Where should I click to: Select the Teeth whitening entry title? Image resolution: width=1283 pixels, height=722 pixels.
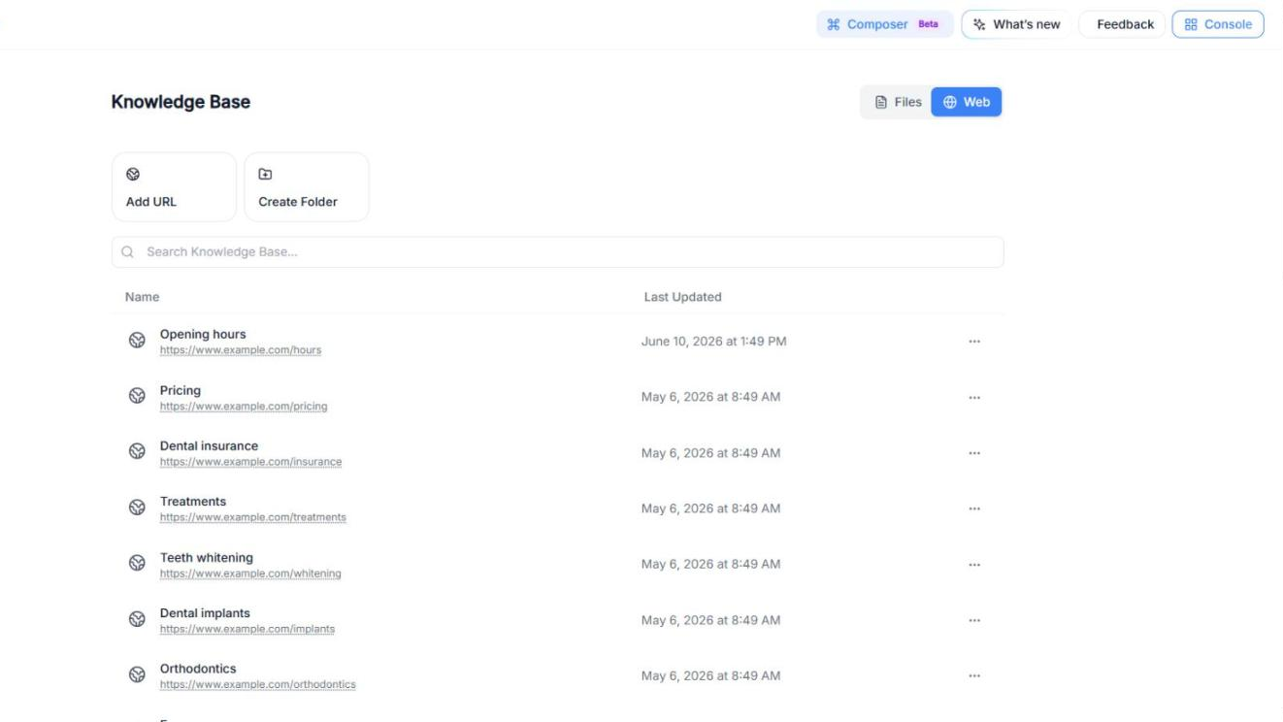coord(207,557)
